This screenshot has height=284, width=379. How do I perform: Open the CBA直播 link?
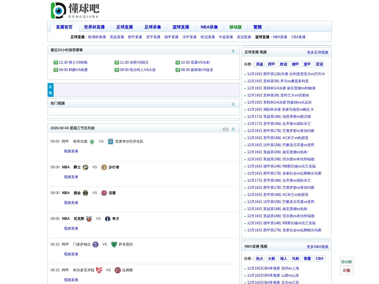click(x=298, y=37)
